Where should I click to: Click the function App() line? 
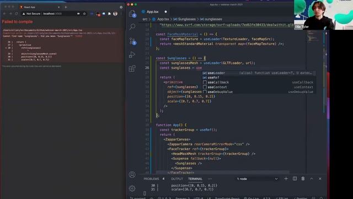[x=171, y=125]
